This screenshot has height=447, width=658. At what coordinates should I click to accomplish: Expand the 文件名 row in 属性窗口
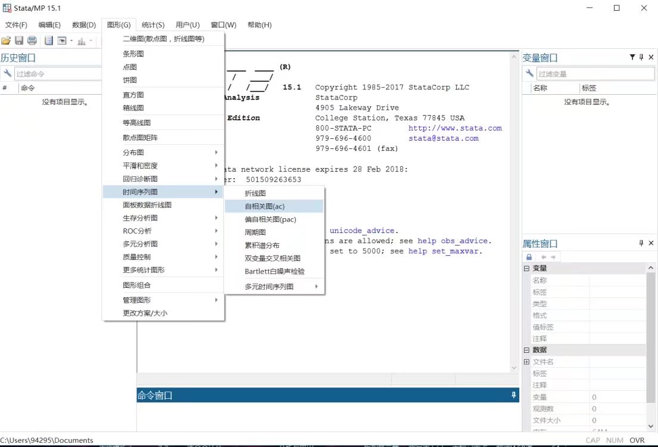(526, 361)
